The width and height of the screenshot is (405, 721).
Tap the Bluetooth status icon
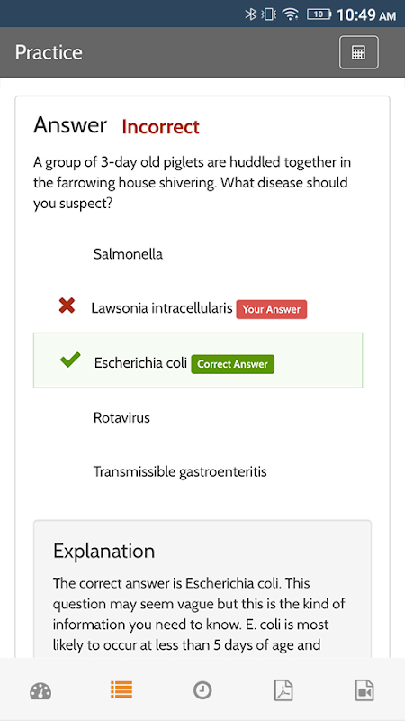251,14
